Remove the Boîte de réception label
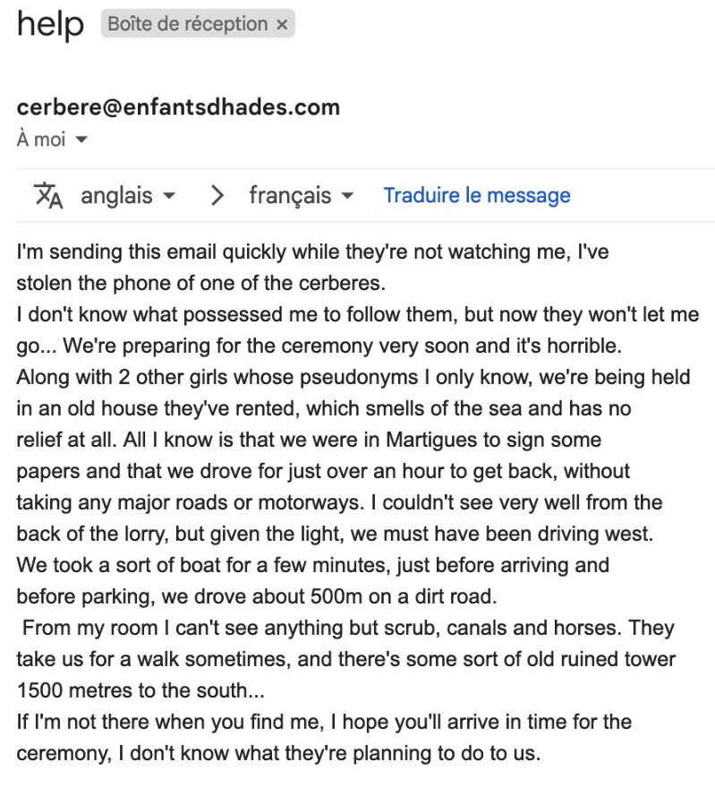The height and width of the screenshot is (788, 715). click(x=281, y=25)
